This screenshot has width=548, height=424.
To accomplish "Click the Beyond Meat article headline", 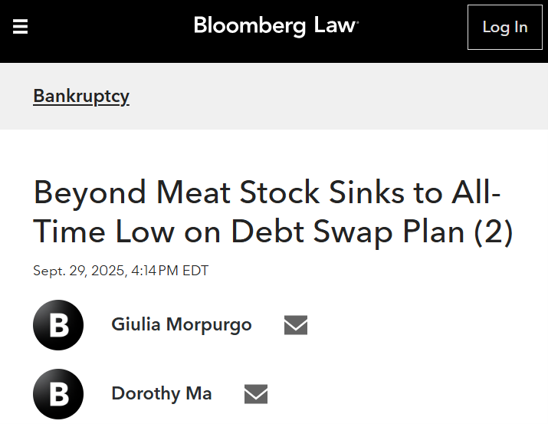I will coord(268,212).
